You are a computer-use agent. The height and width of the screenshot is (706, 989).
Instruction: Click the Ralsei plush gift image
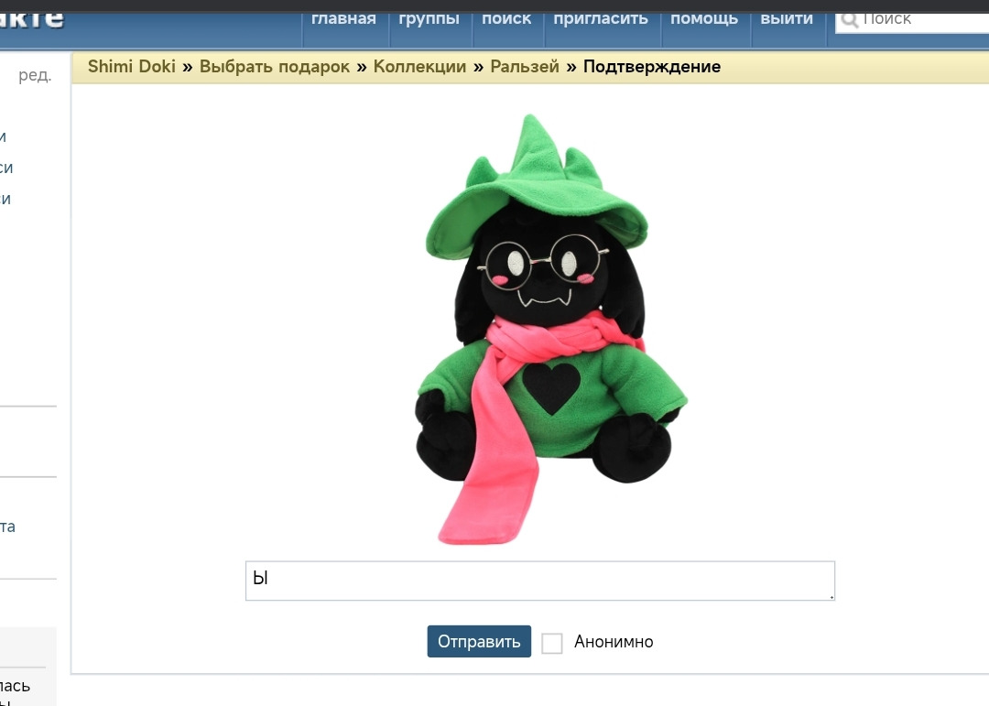550,329
